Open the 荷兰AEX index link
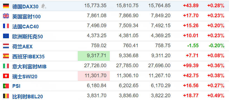 pos(22,47)
